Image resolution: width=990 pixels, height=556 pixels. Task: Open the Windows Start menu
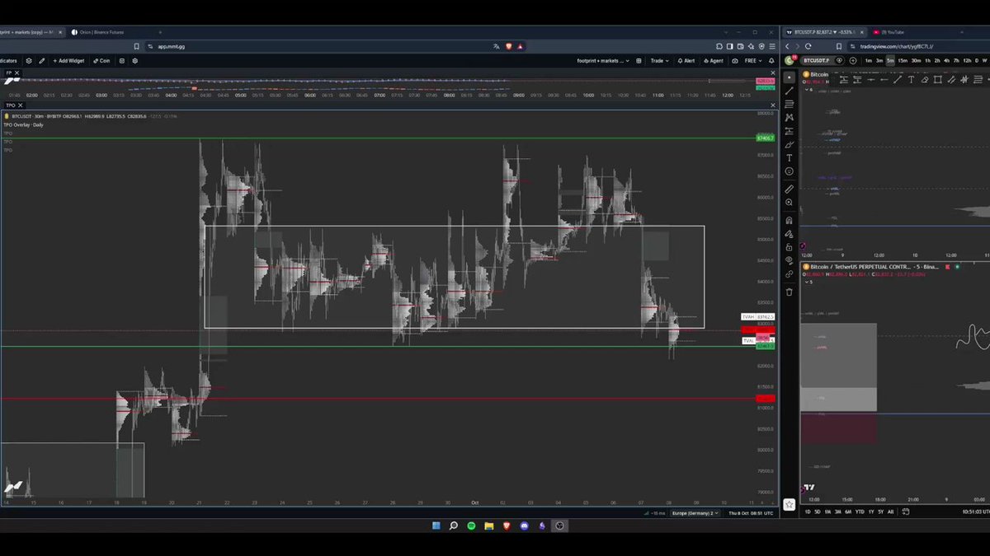pyautogui.click(x=436, y=526)
